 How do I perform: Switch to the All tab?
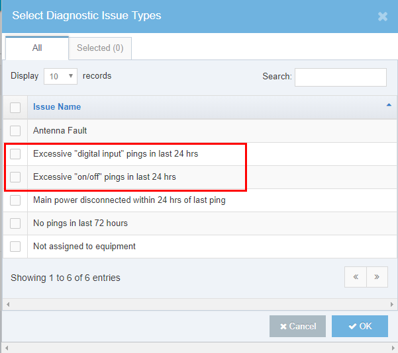pos(37,48)
